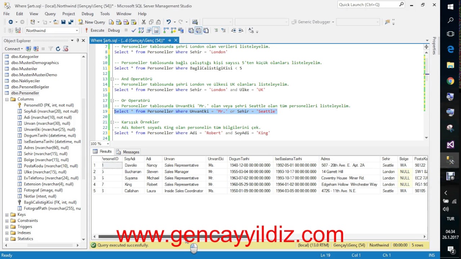Connect Object Explorer icon beside Connect
Image resolution: width=461 pixels, height=259 pixels.
tap(29, 49)
